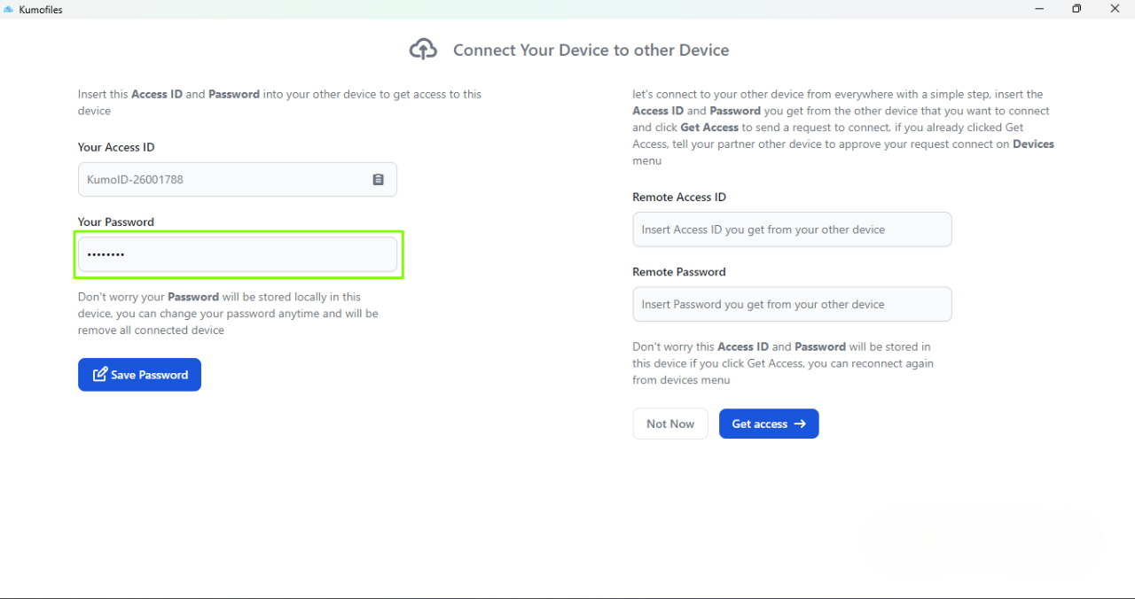The height and width of the screenshot is (599, 1135).
Task: Click the arrow icon on Get access
Action: pos(800,424)
